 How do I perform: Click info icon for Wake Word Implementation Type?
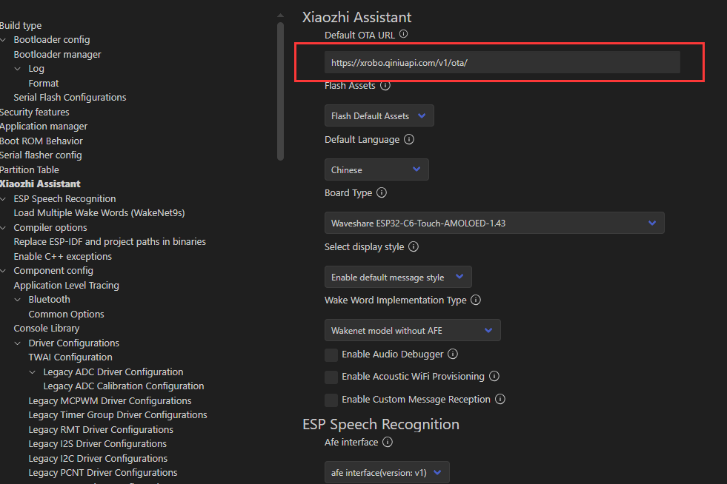coord(476,300)
